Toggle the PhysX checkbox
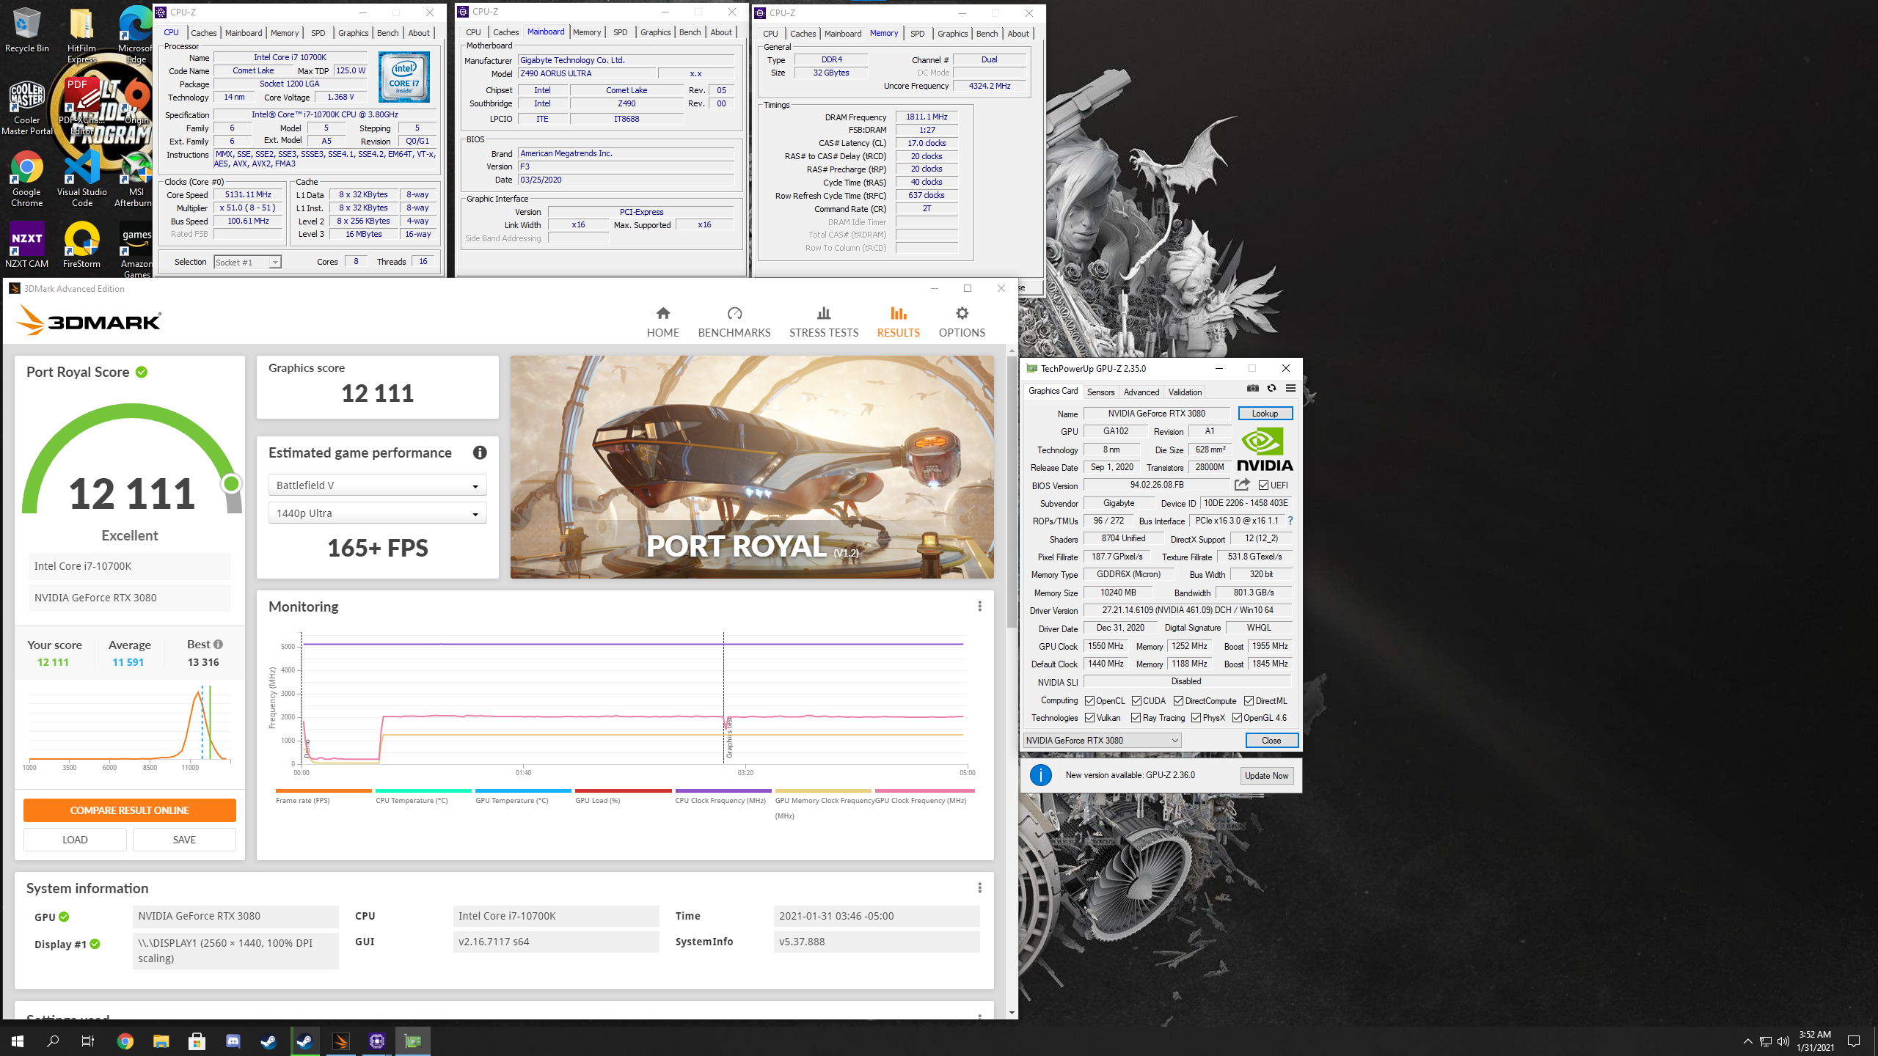 click(1196, 718)
